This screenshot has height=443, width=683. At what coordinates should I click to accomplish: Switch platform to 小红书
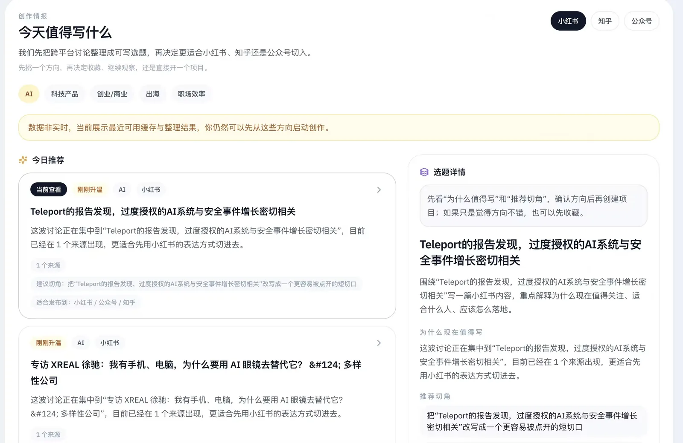pyautogui.click(x=568, y=21)
